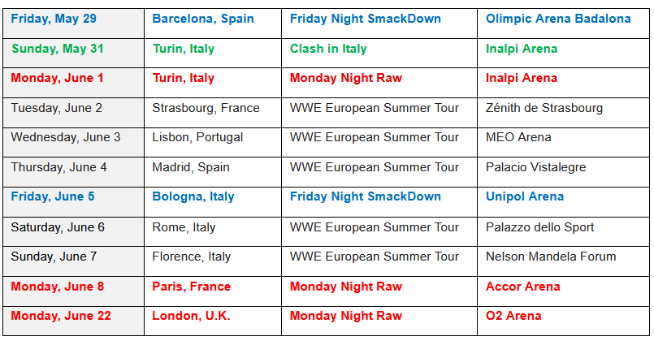Image resolution: width=654 pixels, height=345 pixels.
Task: Click the Nelson Mandela Forum venue cell
Action: pos(551,257)
